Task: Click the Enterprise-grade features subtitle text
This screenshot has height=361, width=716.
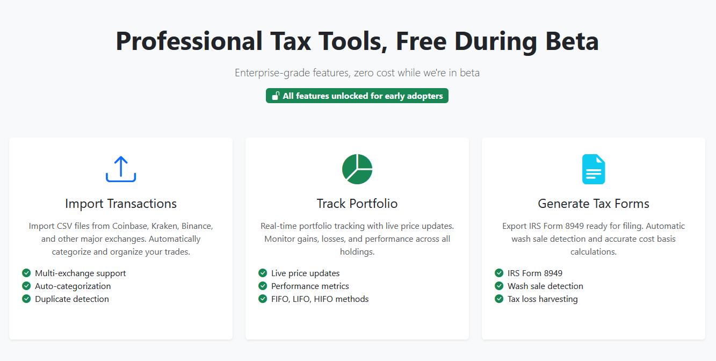Action: tap(357, 73)
